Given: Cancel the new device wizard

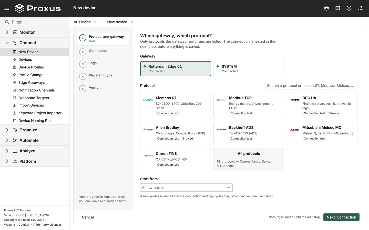Looking at the screenshot, I should (x=88, y=217).
